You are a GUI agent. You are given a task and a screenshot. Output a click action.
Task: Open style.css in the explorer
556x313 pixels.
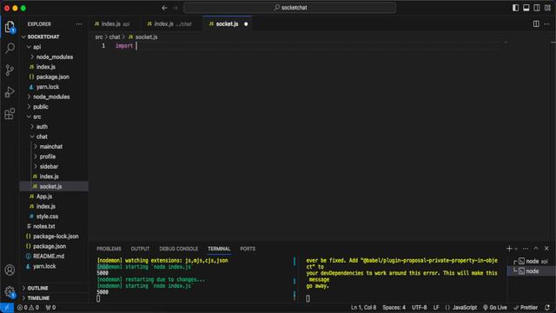(54, 216)
